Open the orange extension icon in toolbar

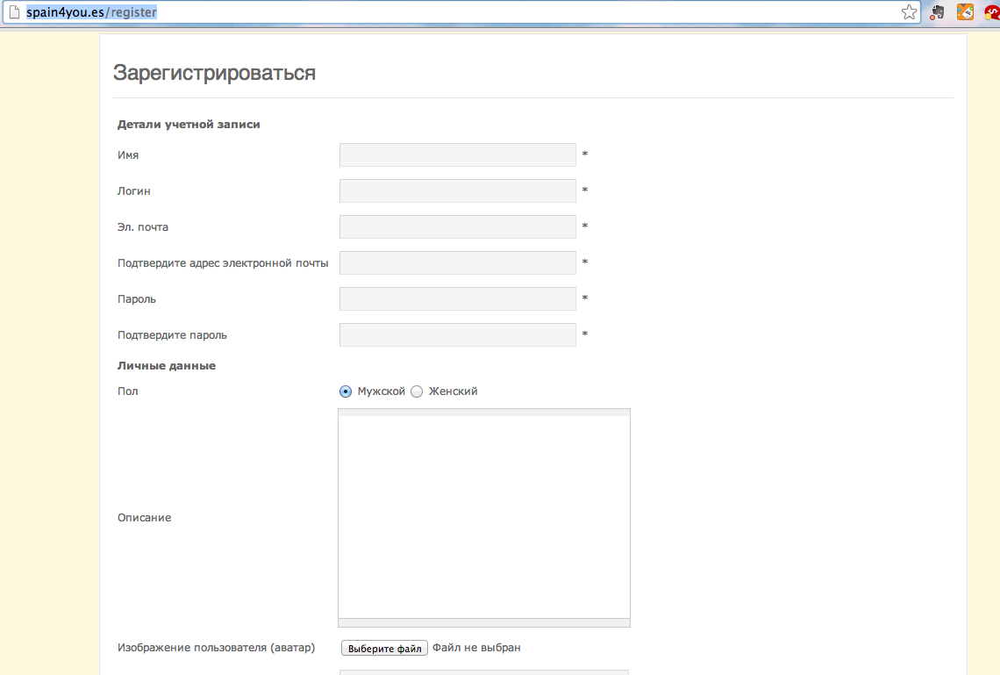pos(965,12)
